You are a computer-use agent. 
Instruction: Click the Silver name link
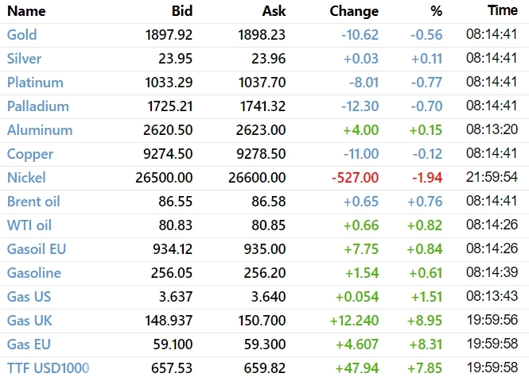[x=25, y=59]
